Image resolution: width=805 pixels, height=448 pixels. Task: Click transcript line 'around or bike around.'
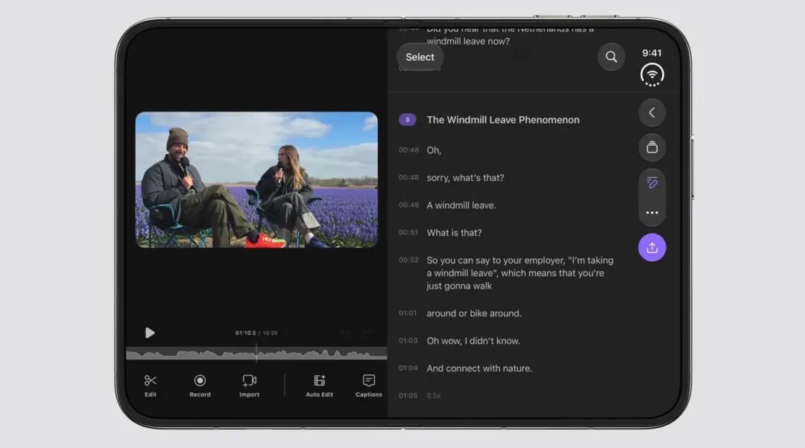pyautogui.click(x=474, y=313)
